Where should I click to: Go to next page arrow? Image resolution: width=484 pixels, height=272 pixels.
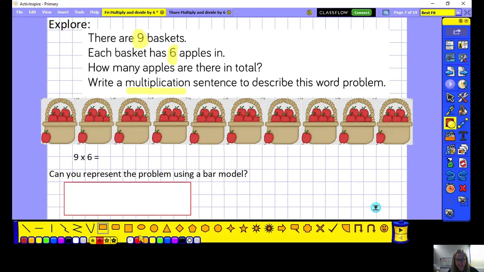pos(463,71)
